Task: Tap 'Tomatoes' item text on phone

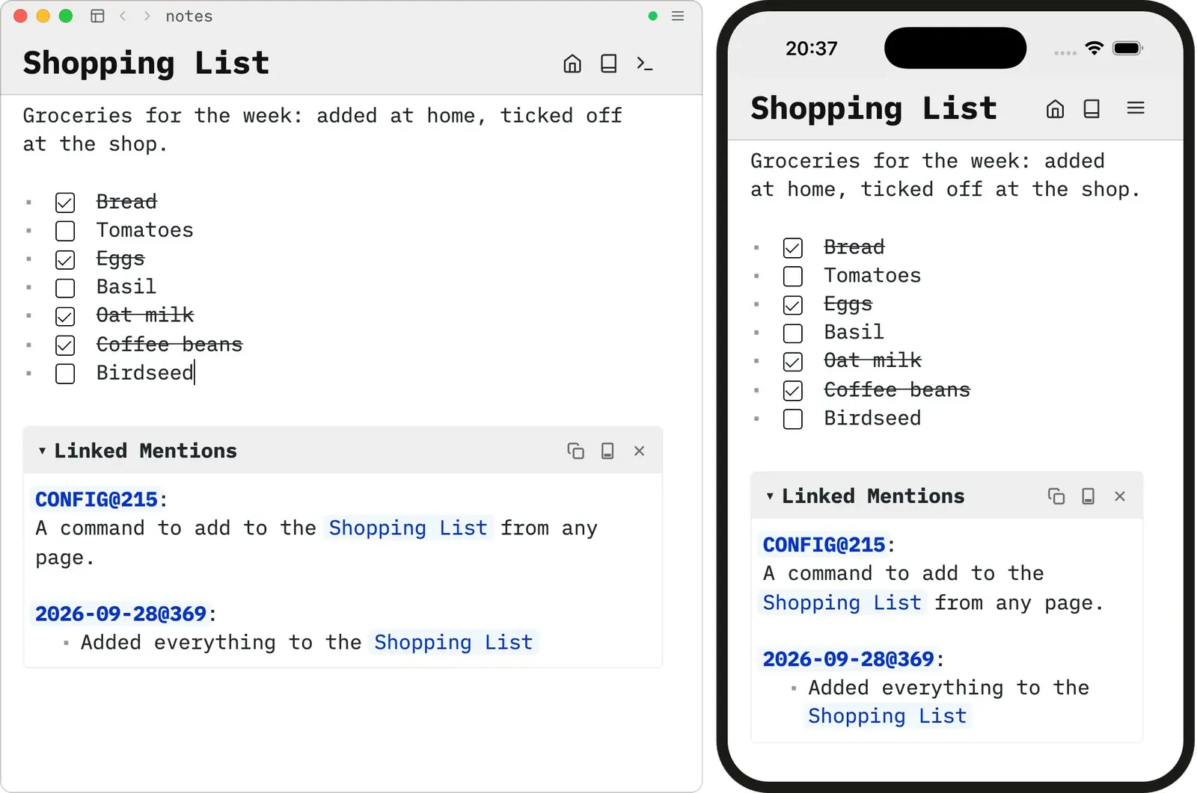Action: pos(873,276)
